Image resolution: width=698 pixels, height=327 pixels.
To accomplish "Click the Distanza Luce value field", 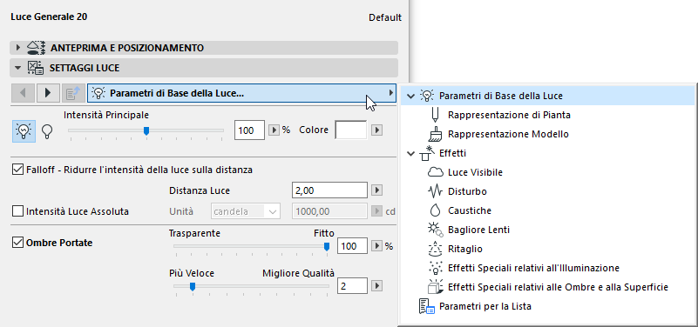I will tap(329, 190).
